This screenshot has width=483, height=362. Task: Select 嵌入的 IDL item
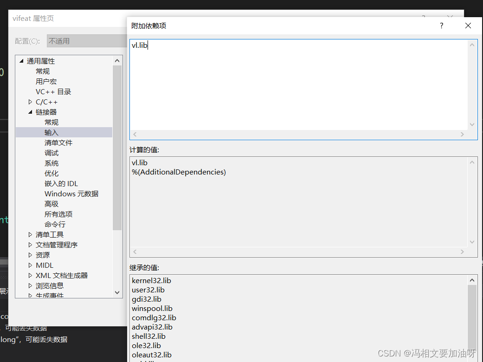click(61, 184)
